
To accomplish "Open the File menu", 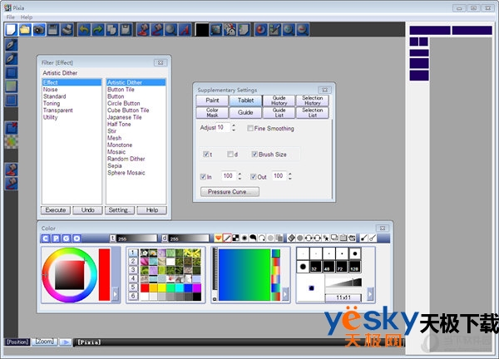I will tap(10, 17).
